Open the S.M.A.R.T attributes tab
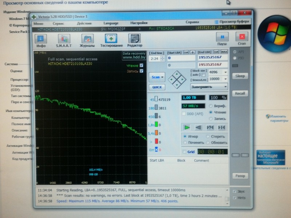 [x=64, y=41]
